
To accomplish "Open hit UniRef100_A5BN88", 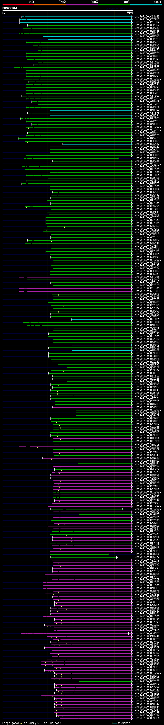I will pos(147,31).
